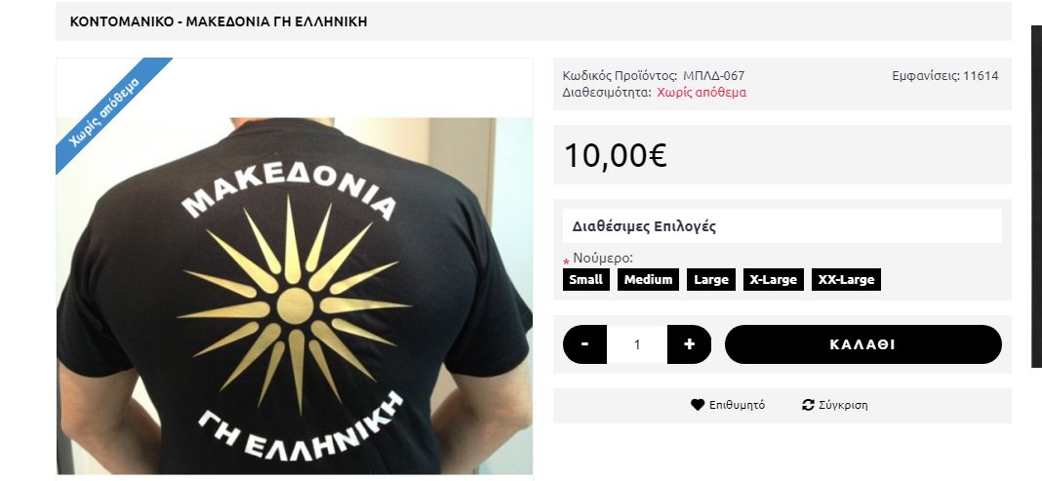Choose the Large size option
Screen dimensions: 1042x481
[x=711, y=280]
